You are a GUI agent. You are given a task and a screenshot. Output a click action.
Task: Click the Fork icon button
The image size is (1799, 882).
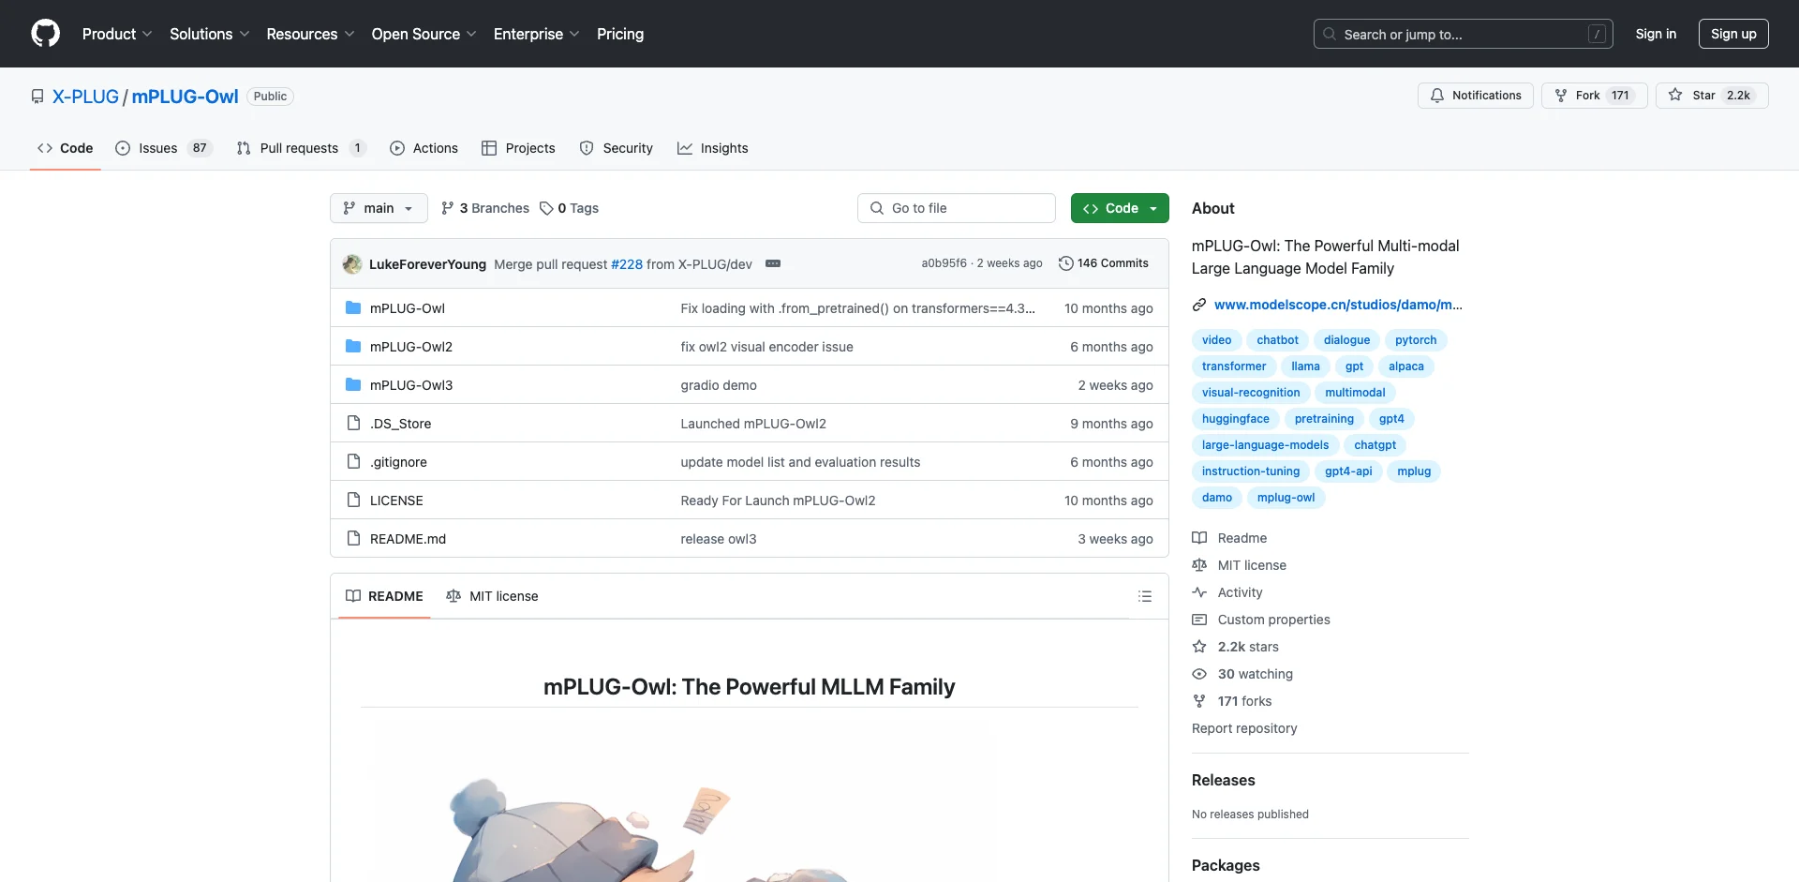[1594, 96]
